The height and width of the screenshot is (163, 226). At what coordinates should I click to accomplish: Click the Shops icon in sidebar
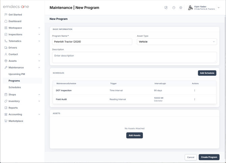pos(6,94)
